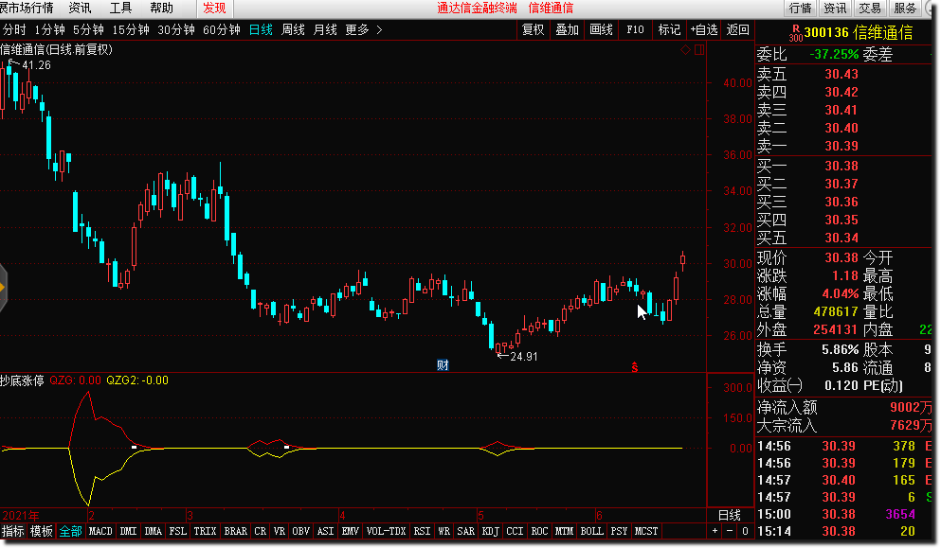Select the 5分钟 period
Image resolution: width=941 pixels, height=548 pixels.
(x=88, y=29)
